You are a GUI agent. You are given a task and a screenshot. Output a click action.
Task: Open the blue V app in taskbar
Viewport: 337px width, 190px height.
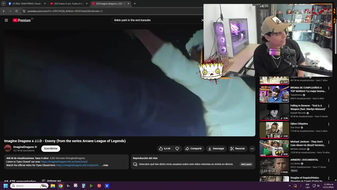click(x=107, y=186)
